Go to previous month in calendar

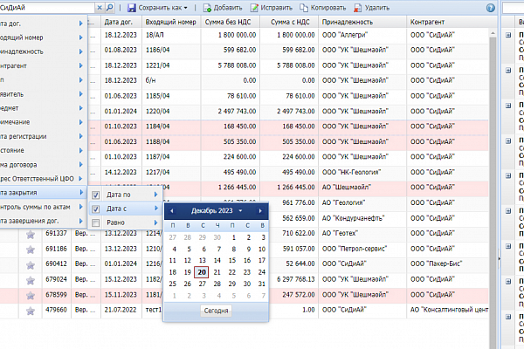click(172, 211)
